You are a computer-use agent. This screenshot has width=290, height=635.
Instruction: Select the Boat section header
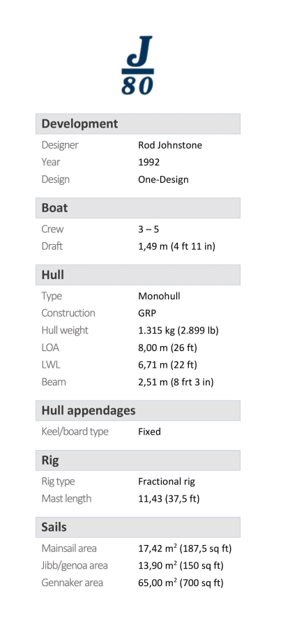coord(138,208)
